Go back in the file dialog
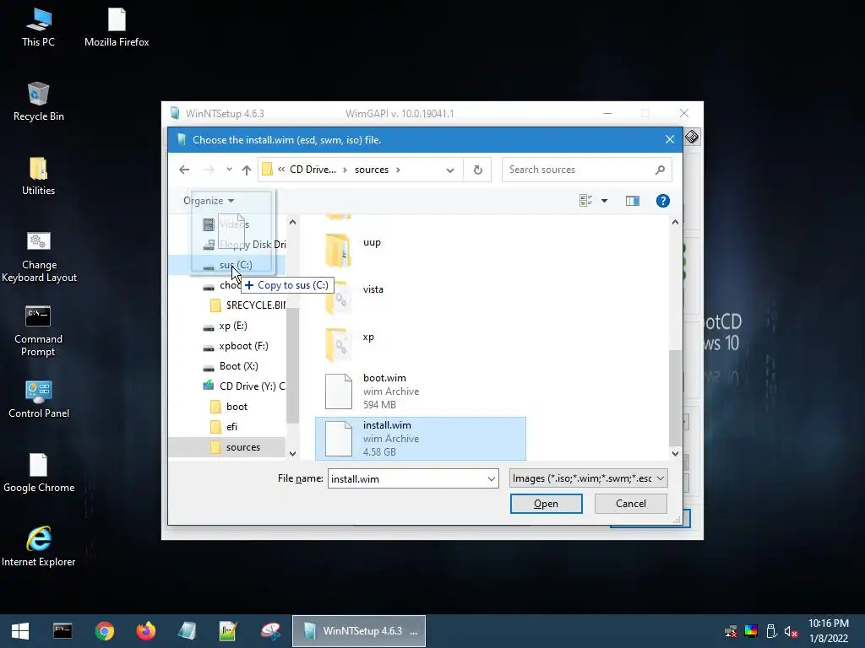865x648 pixels. (184, 170)
